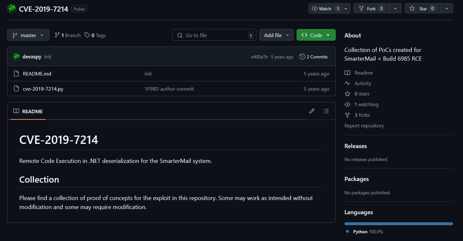Open the README.md file

point(37,74)
